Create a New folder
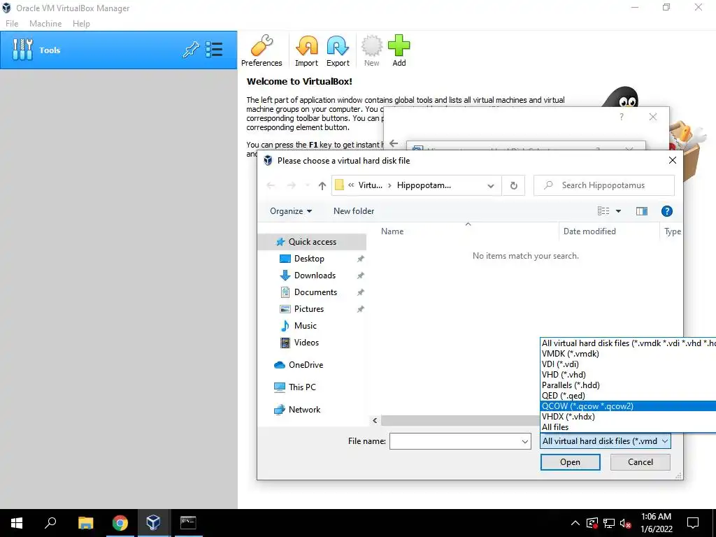This screenshot has height=537, width=716. [353, 211]
